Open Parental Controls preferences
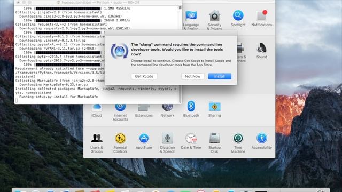This screenshot has height=192, width=342. coord(120,143)
